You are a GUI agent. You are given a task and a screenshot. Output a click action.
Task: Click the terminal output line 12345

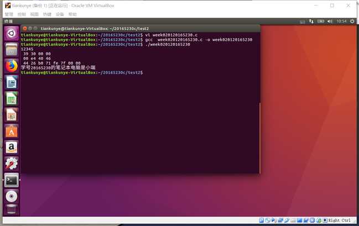[x=27, y=49]
